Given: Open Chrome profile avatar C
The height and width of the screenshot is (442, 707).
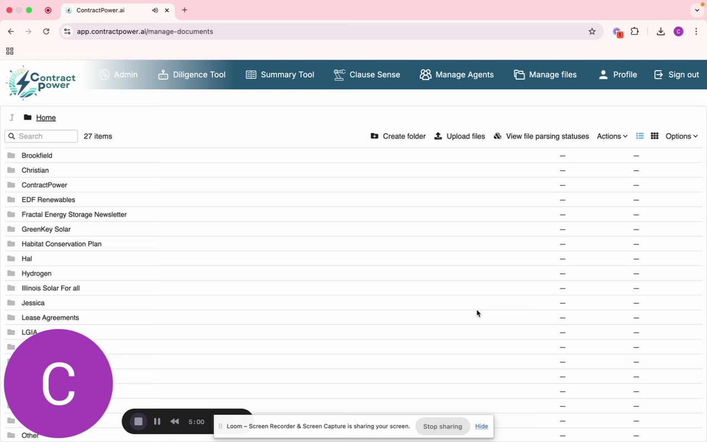Looking at the screenshot, I should pyautogui.click(x=678, y=31).
